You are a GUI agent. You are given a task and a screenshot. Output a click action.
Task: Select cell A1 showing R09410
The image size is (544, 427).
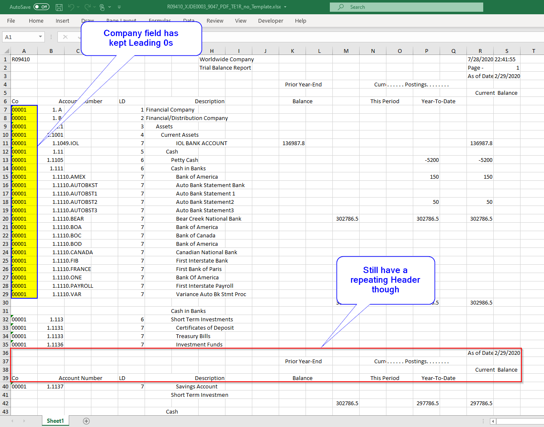[x=24, y=59]
